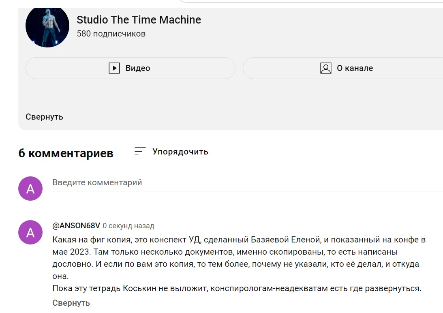The width and height of the screenshot is (443, 313).
Task: Open the О канале button
Action: point(343,68)
